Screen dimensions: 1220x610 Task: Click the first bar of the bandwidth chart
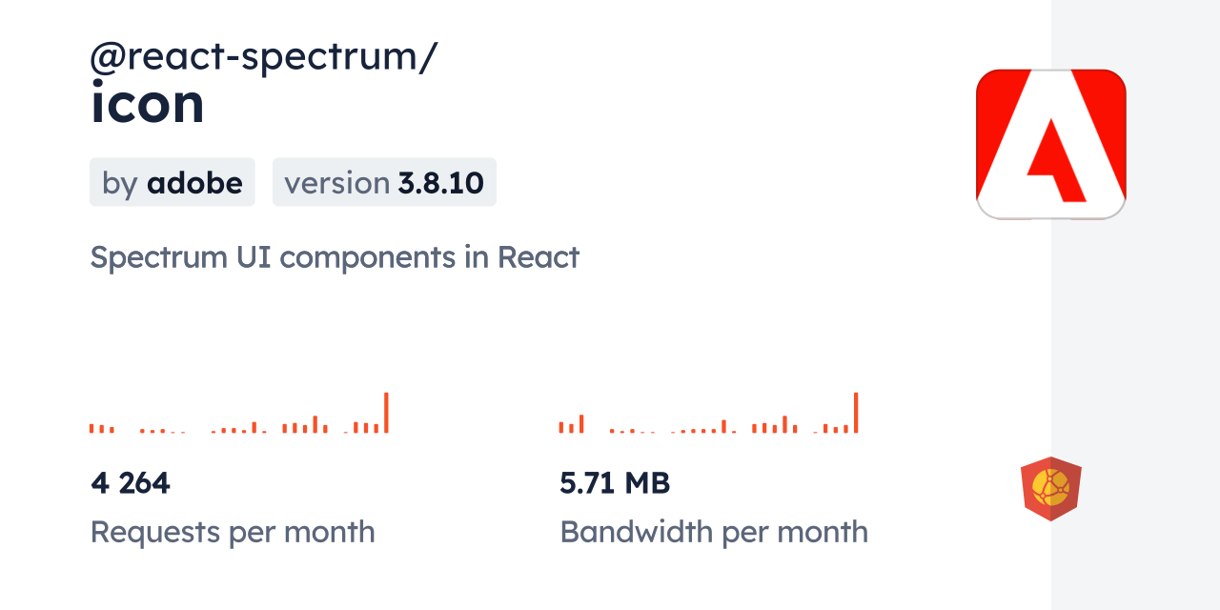coord(561,427)
